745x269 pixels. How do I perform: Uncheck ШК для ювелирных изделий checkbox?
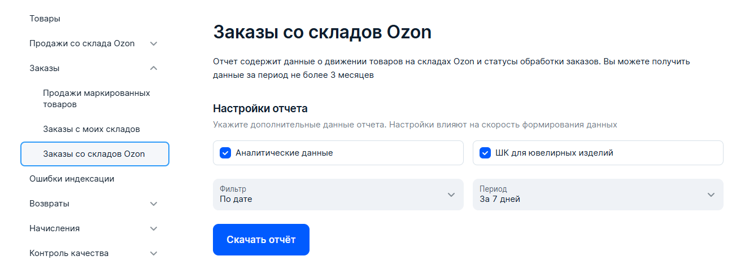tap(485, 153)
